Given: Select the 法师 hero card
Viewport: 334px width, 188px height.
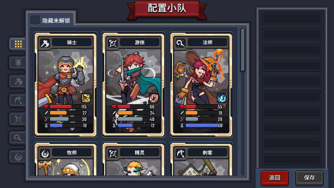Looking at the screenshot, I should click(201, 84).
